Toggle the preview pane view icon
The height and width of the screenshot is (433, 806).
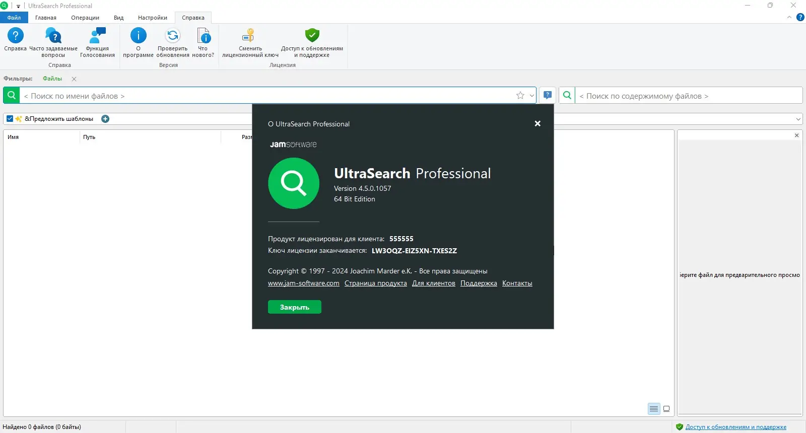(x=666, y=409)
